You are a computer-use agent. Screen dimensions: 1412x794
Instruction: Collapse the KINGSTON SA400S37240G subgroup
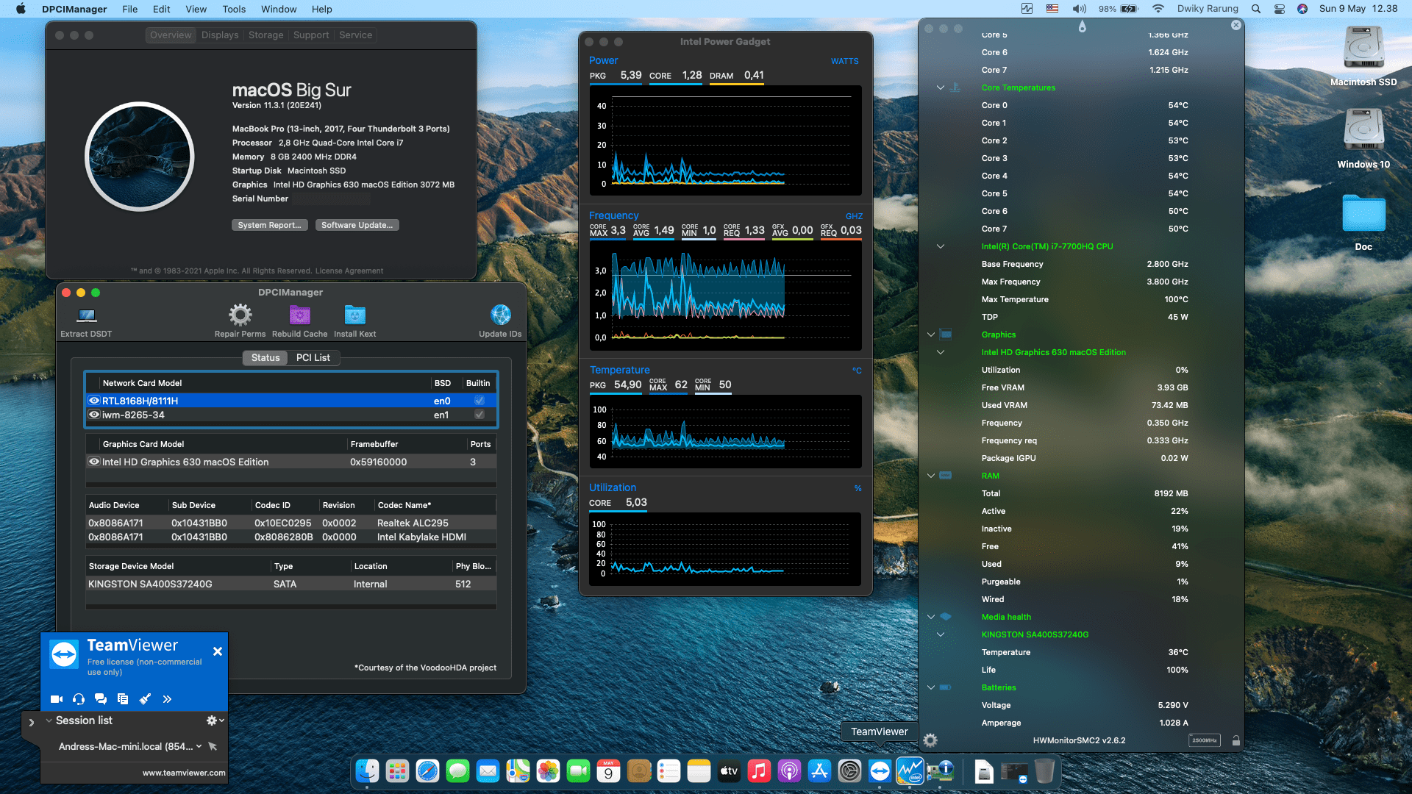point(941,634)
